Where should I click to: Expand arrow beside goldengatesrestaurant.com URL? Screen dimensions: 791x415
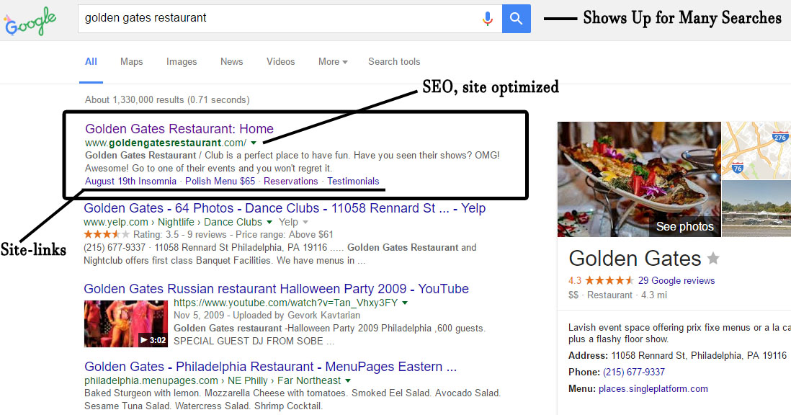click(x=254, y=143)
